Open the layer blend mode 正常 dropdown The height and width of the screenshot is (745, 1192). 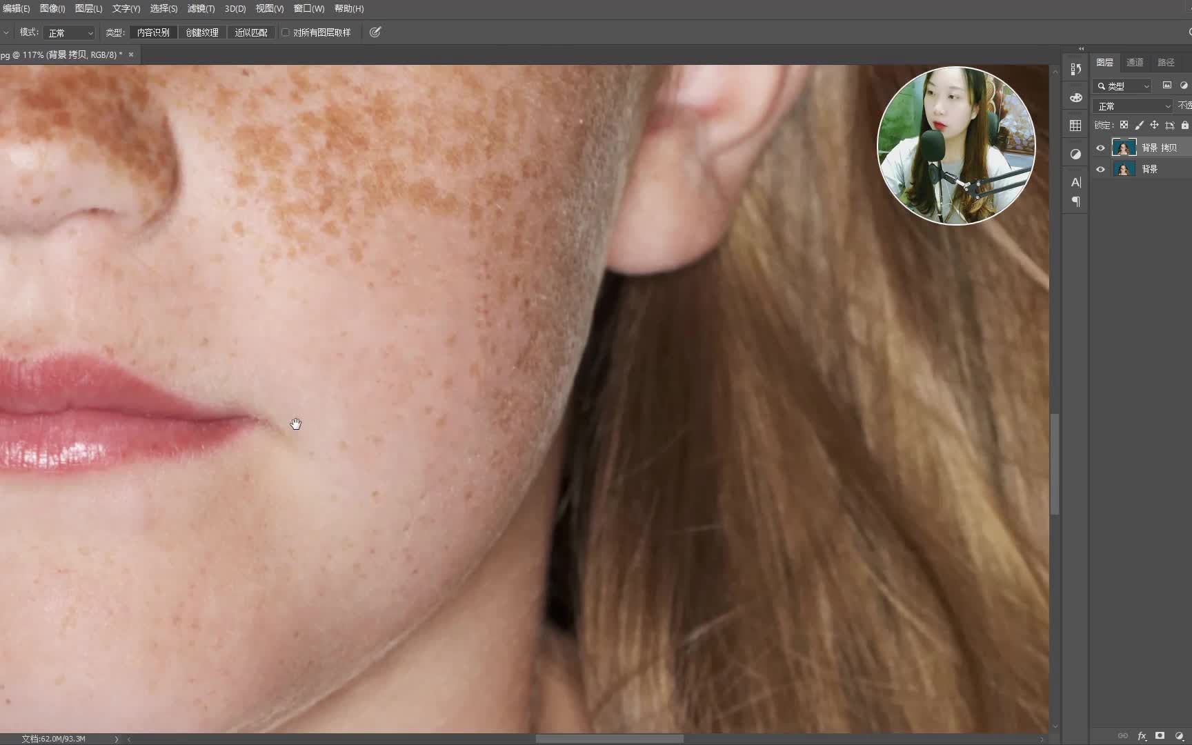pos(1133,106)
